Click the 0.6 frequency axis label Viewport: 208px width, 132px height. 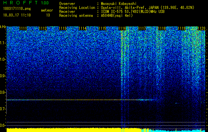(x=3, y=125)
